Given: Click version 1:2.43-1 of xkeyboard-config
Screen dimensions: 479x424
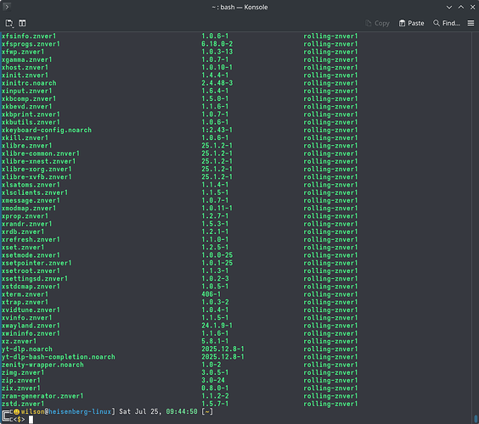Looking at the screenshot, I should coord(217,131).
